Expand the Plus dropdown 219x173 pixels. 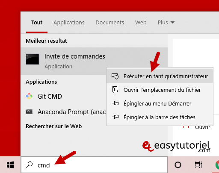click(x=166, y=23)
